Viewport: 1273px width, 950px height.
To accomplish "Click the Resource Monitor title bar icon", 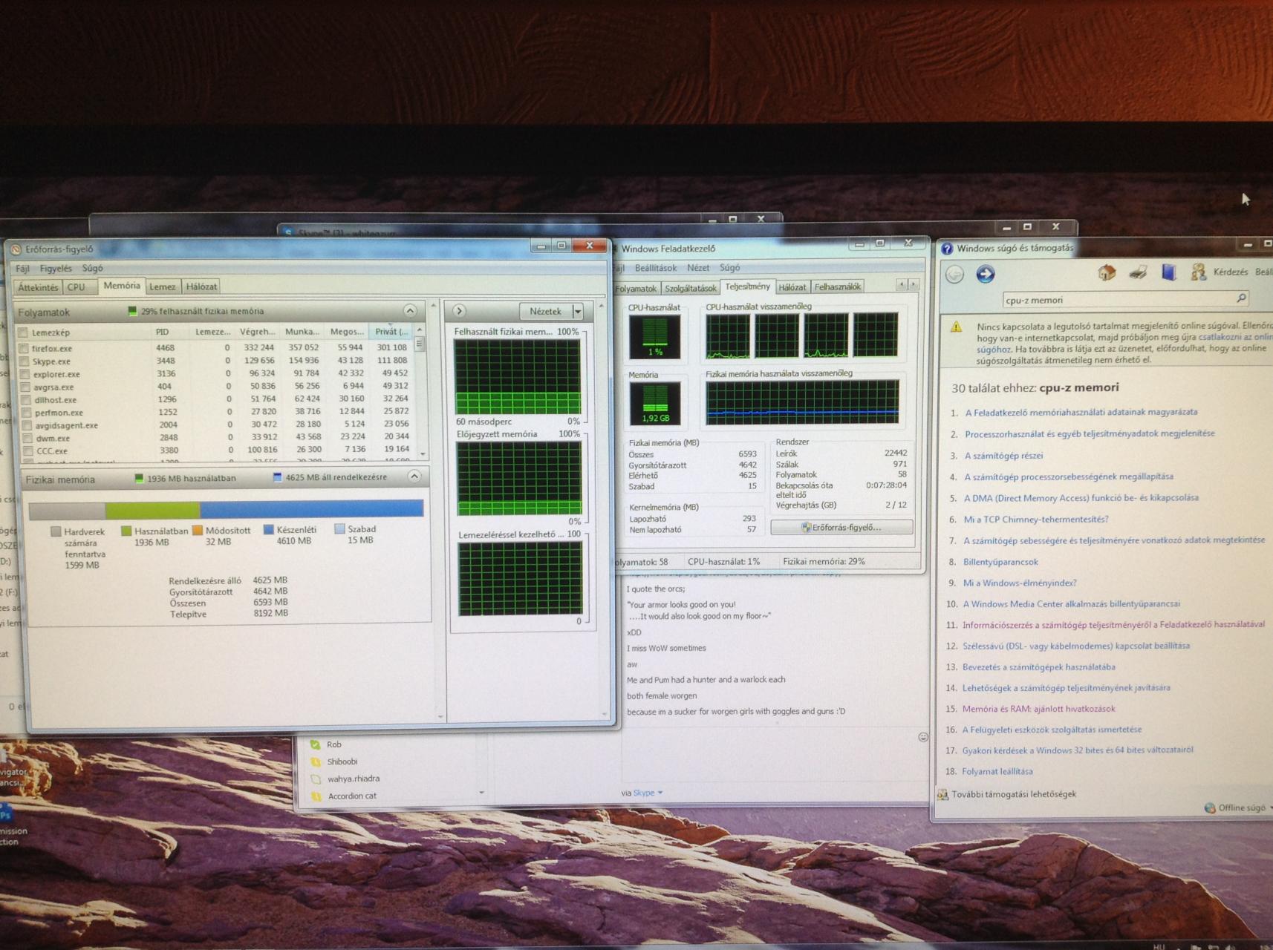I will coord(16,249).
